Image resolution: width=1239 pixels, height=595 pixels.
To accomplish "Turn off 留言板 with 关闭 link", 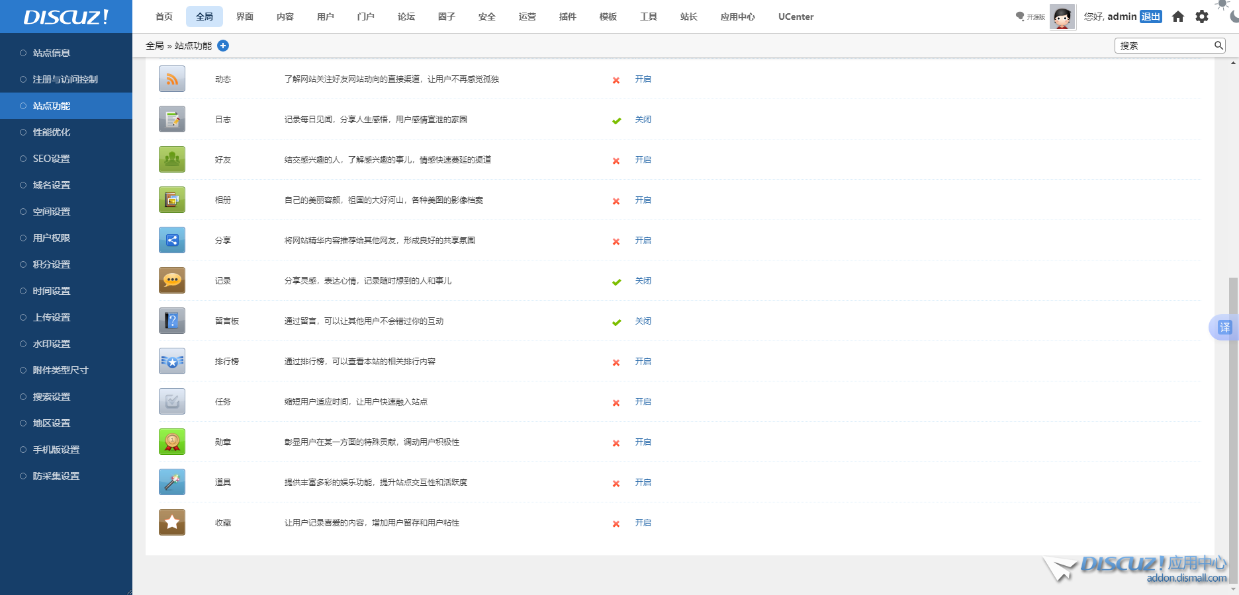I will [x=643, y=321].
